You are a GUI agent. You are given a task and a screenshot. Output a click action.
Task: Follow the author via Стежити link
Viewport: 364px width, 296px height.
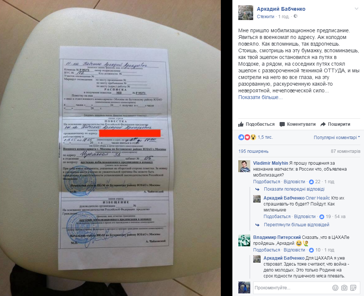pos(265,16)
